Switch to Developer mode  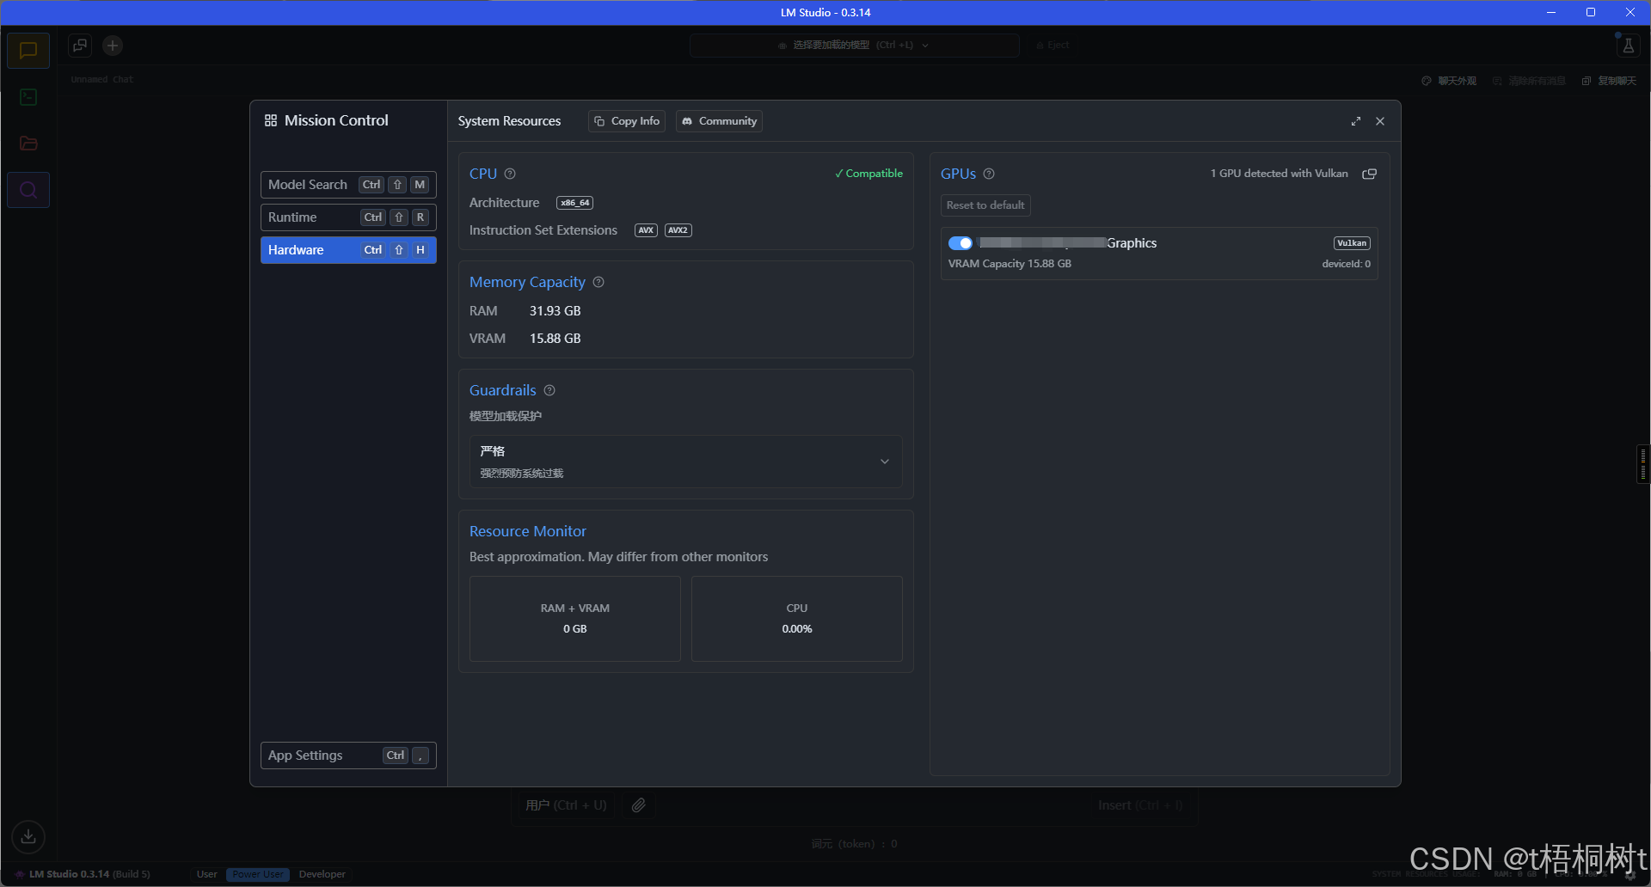[x=322, y=874]
